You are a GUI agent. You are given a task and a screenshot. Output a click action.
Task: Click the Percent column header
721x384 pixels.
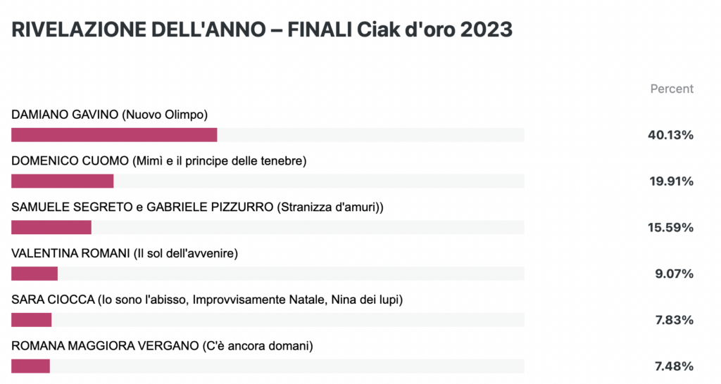pos(671,89)
